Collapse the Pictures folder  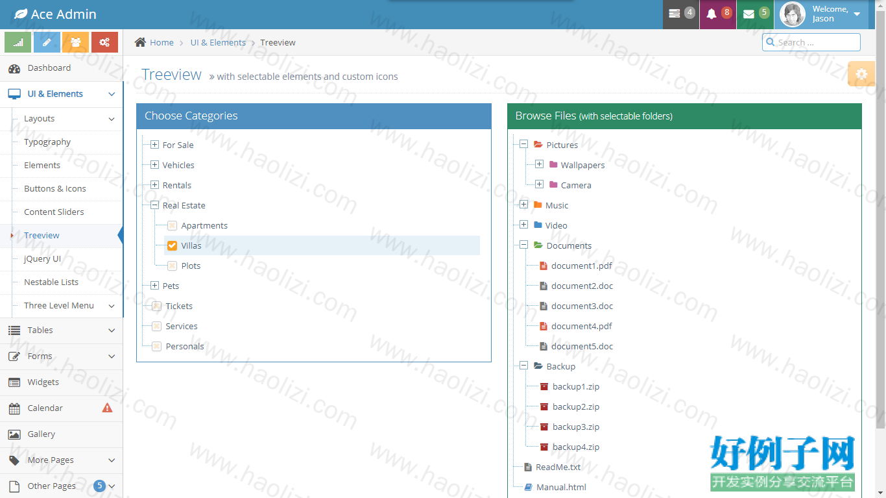click(x=524, y=144)
